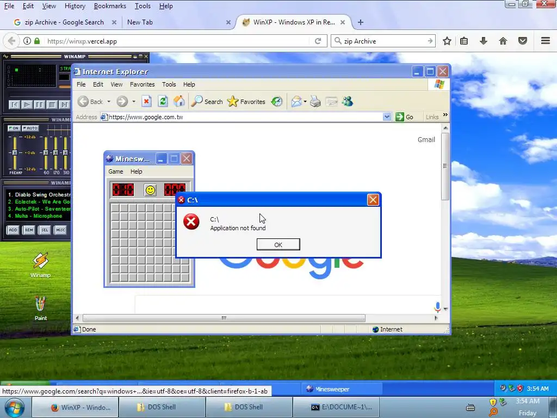This screenshot has width=557, height=418.
Task: Click Winamp next track button
Action: [64, 104]
